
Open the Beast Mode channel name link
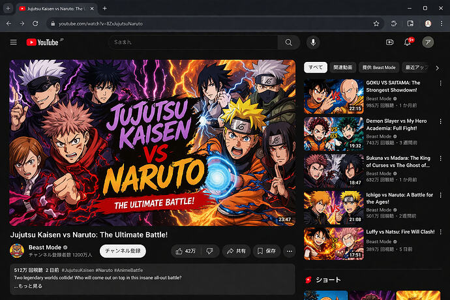point(45,247)
